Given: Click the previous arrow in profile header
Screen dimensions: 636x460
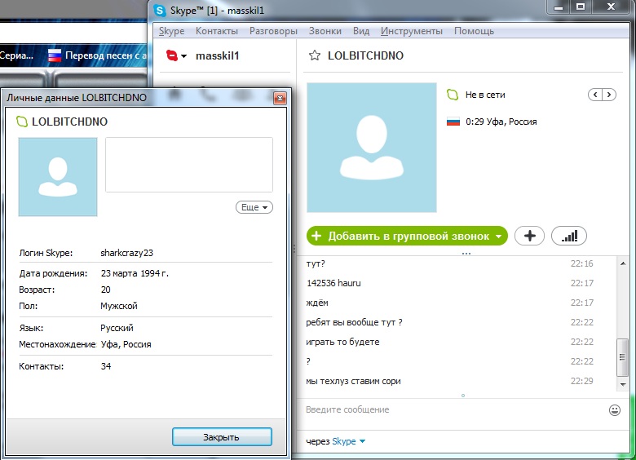Looking at the screenshot, I should coord(595,95).
